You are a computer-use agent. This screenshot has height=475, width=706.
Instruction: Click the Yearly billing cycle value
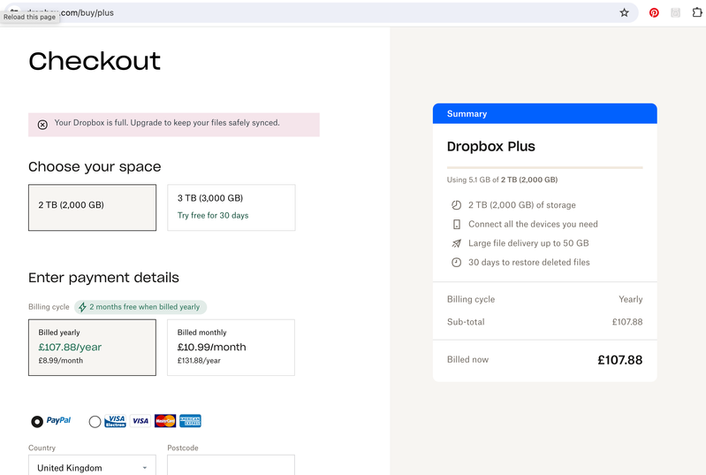(630, 299)
